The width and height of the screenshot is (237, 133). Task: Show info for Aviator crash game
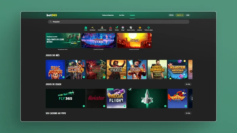tap(104, 106)
